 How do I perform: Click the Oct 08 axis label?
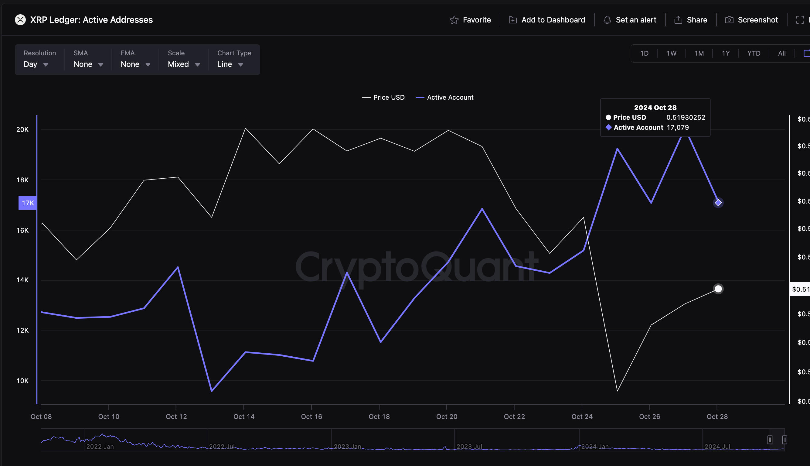(41, 416)
